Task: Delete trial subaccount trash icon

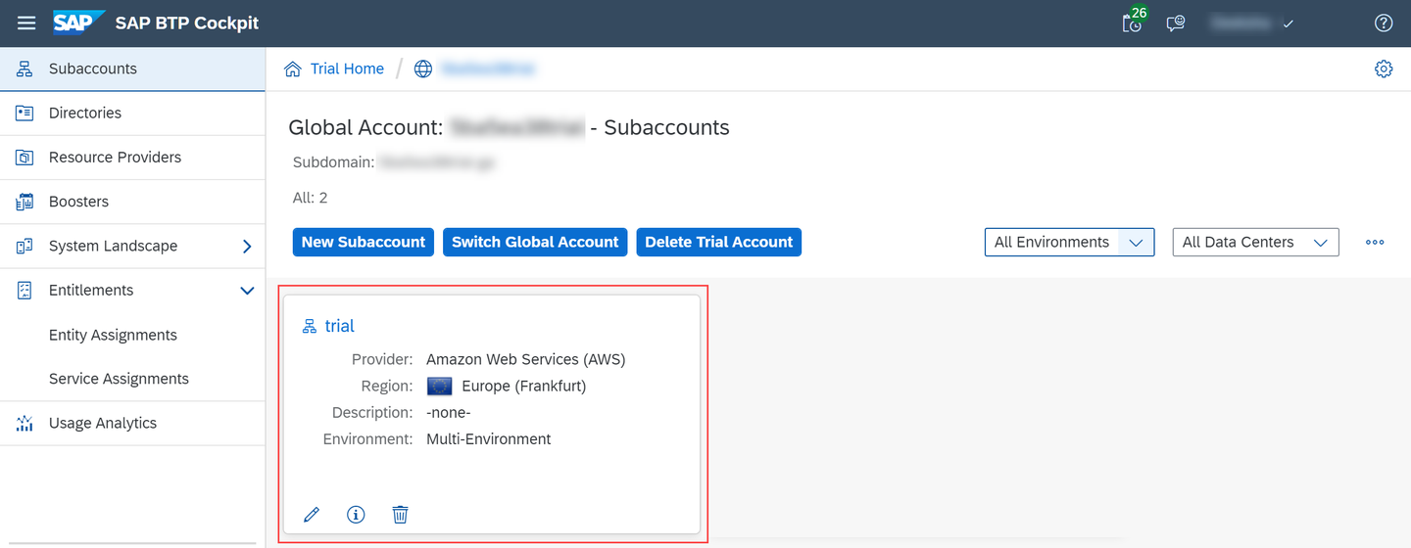Action: pyautogui.click(x=400, y=514)
